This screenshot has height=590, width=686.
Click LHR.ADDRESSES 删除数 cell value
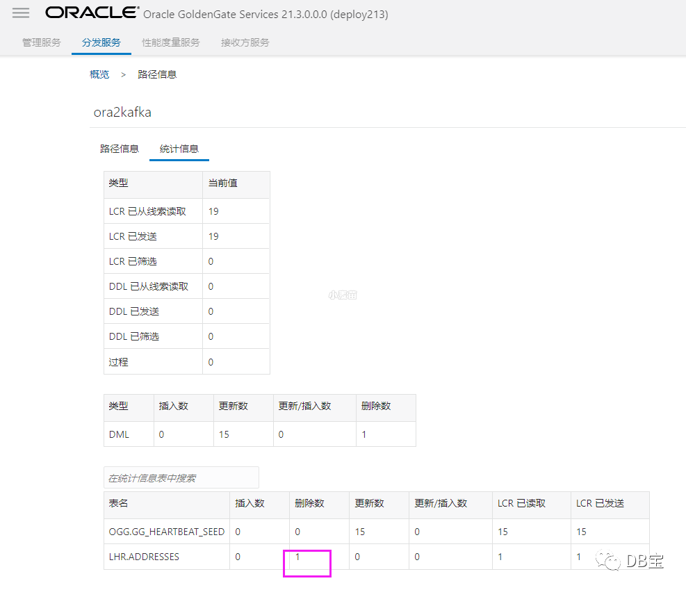[x=297, y=557]
